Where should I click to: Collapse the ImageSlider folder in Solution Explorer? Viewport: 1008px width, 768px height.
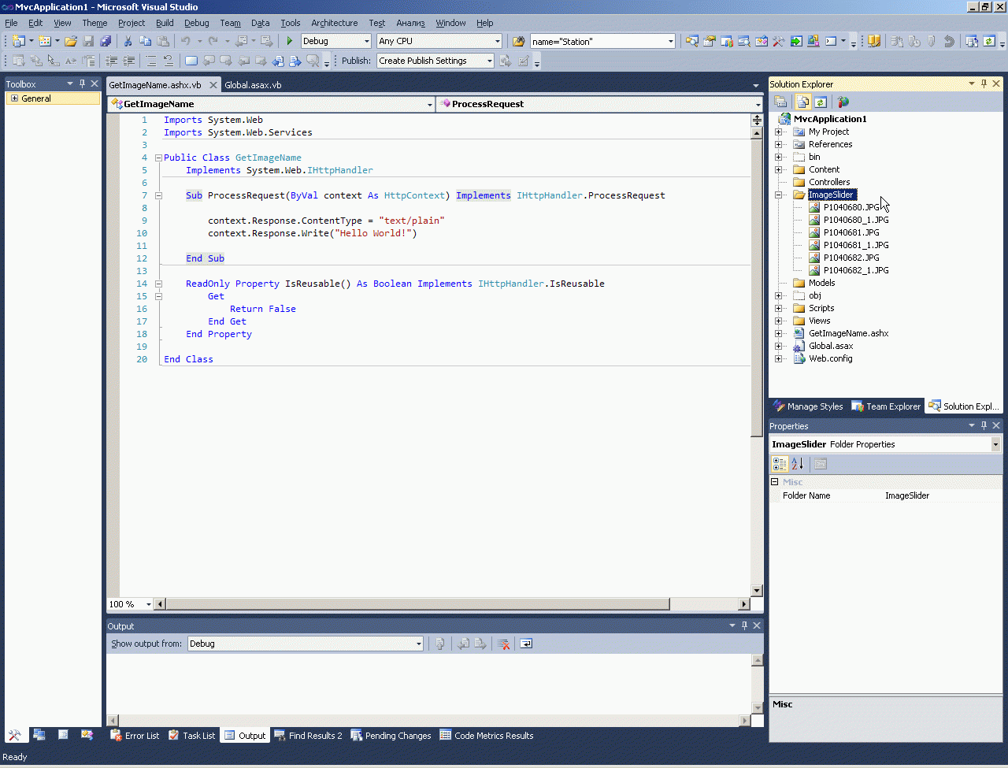click(779, 195)
